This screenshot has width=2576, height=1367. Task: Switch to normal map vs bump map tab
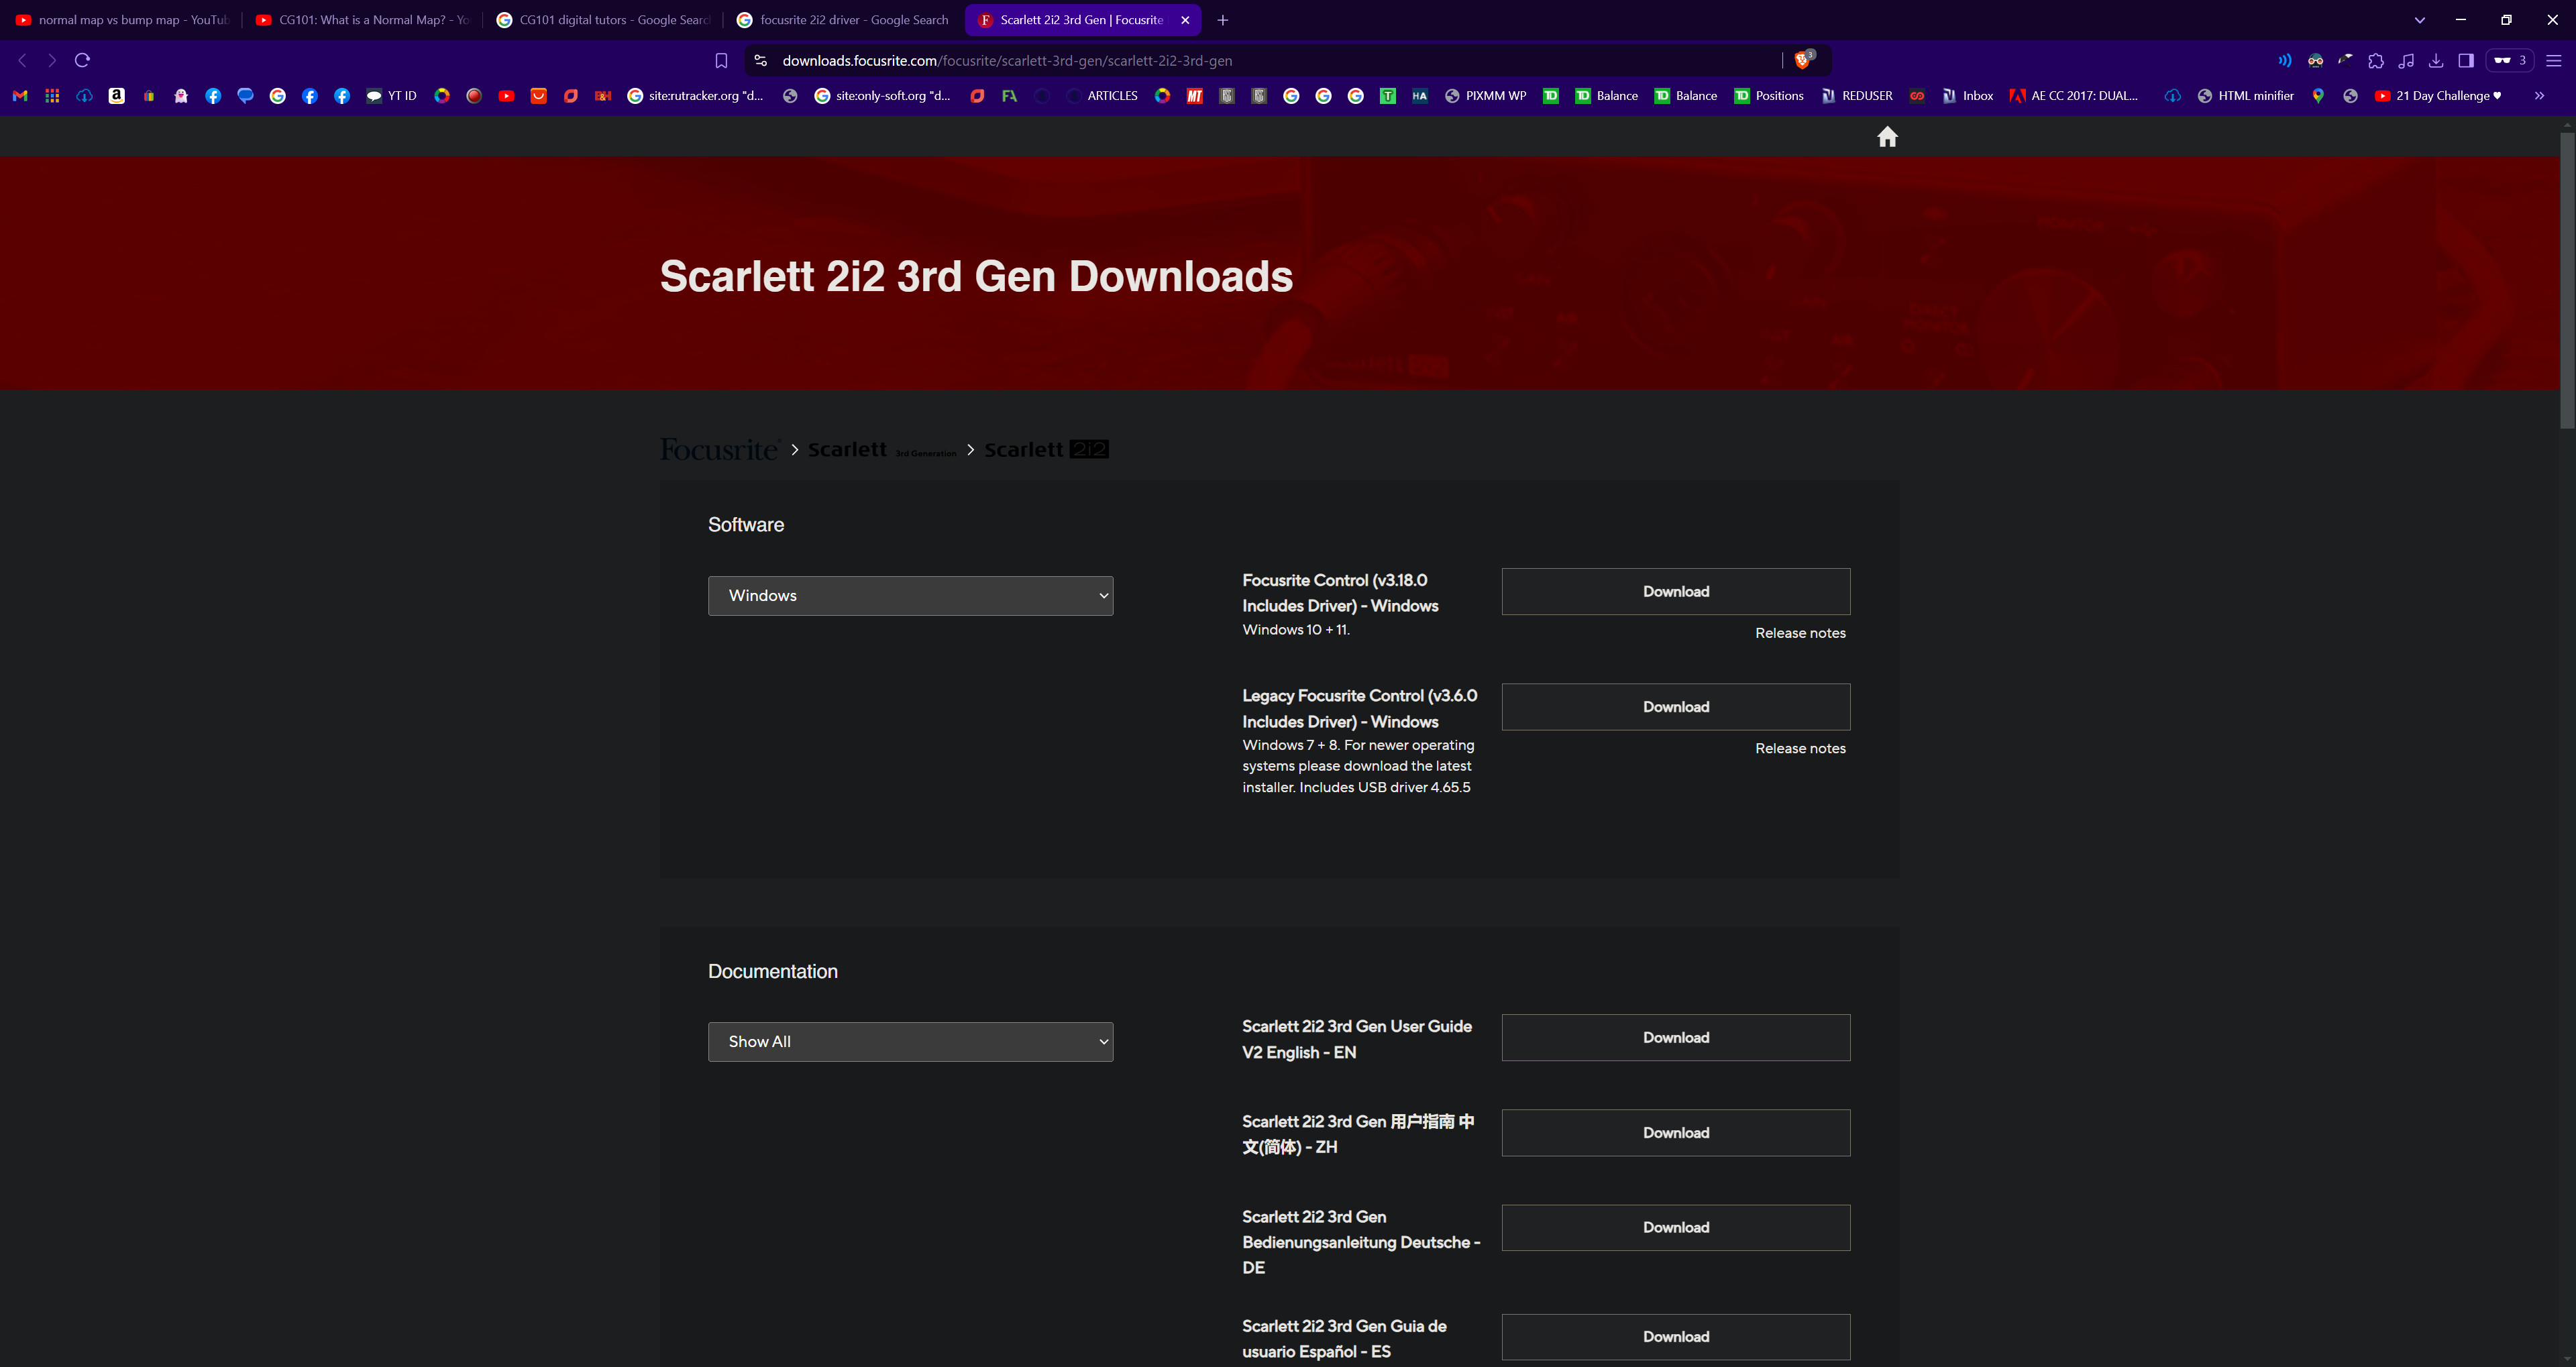tap(122, 20)
